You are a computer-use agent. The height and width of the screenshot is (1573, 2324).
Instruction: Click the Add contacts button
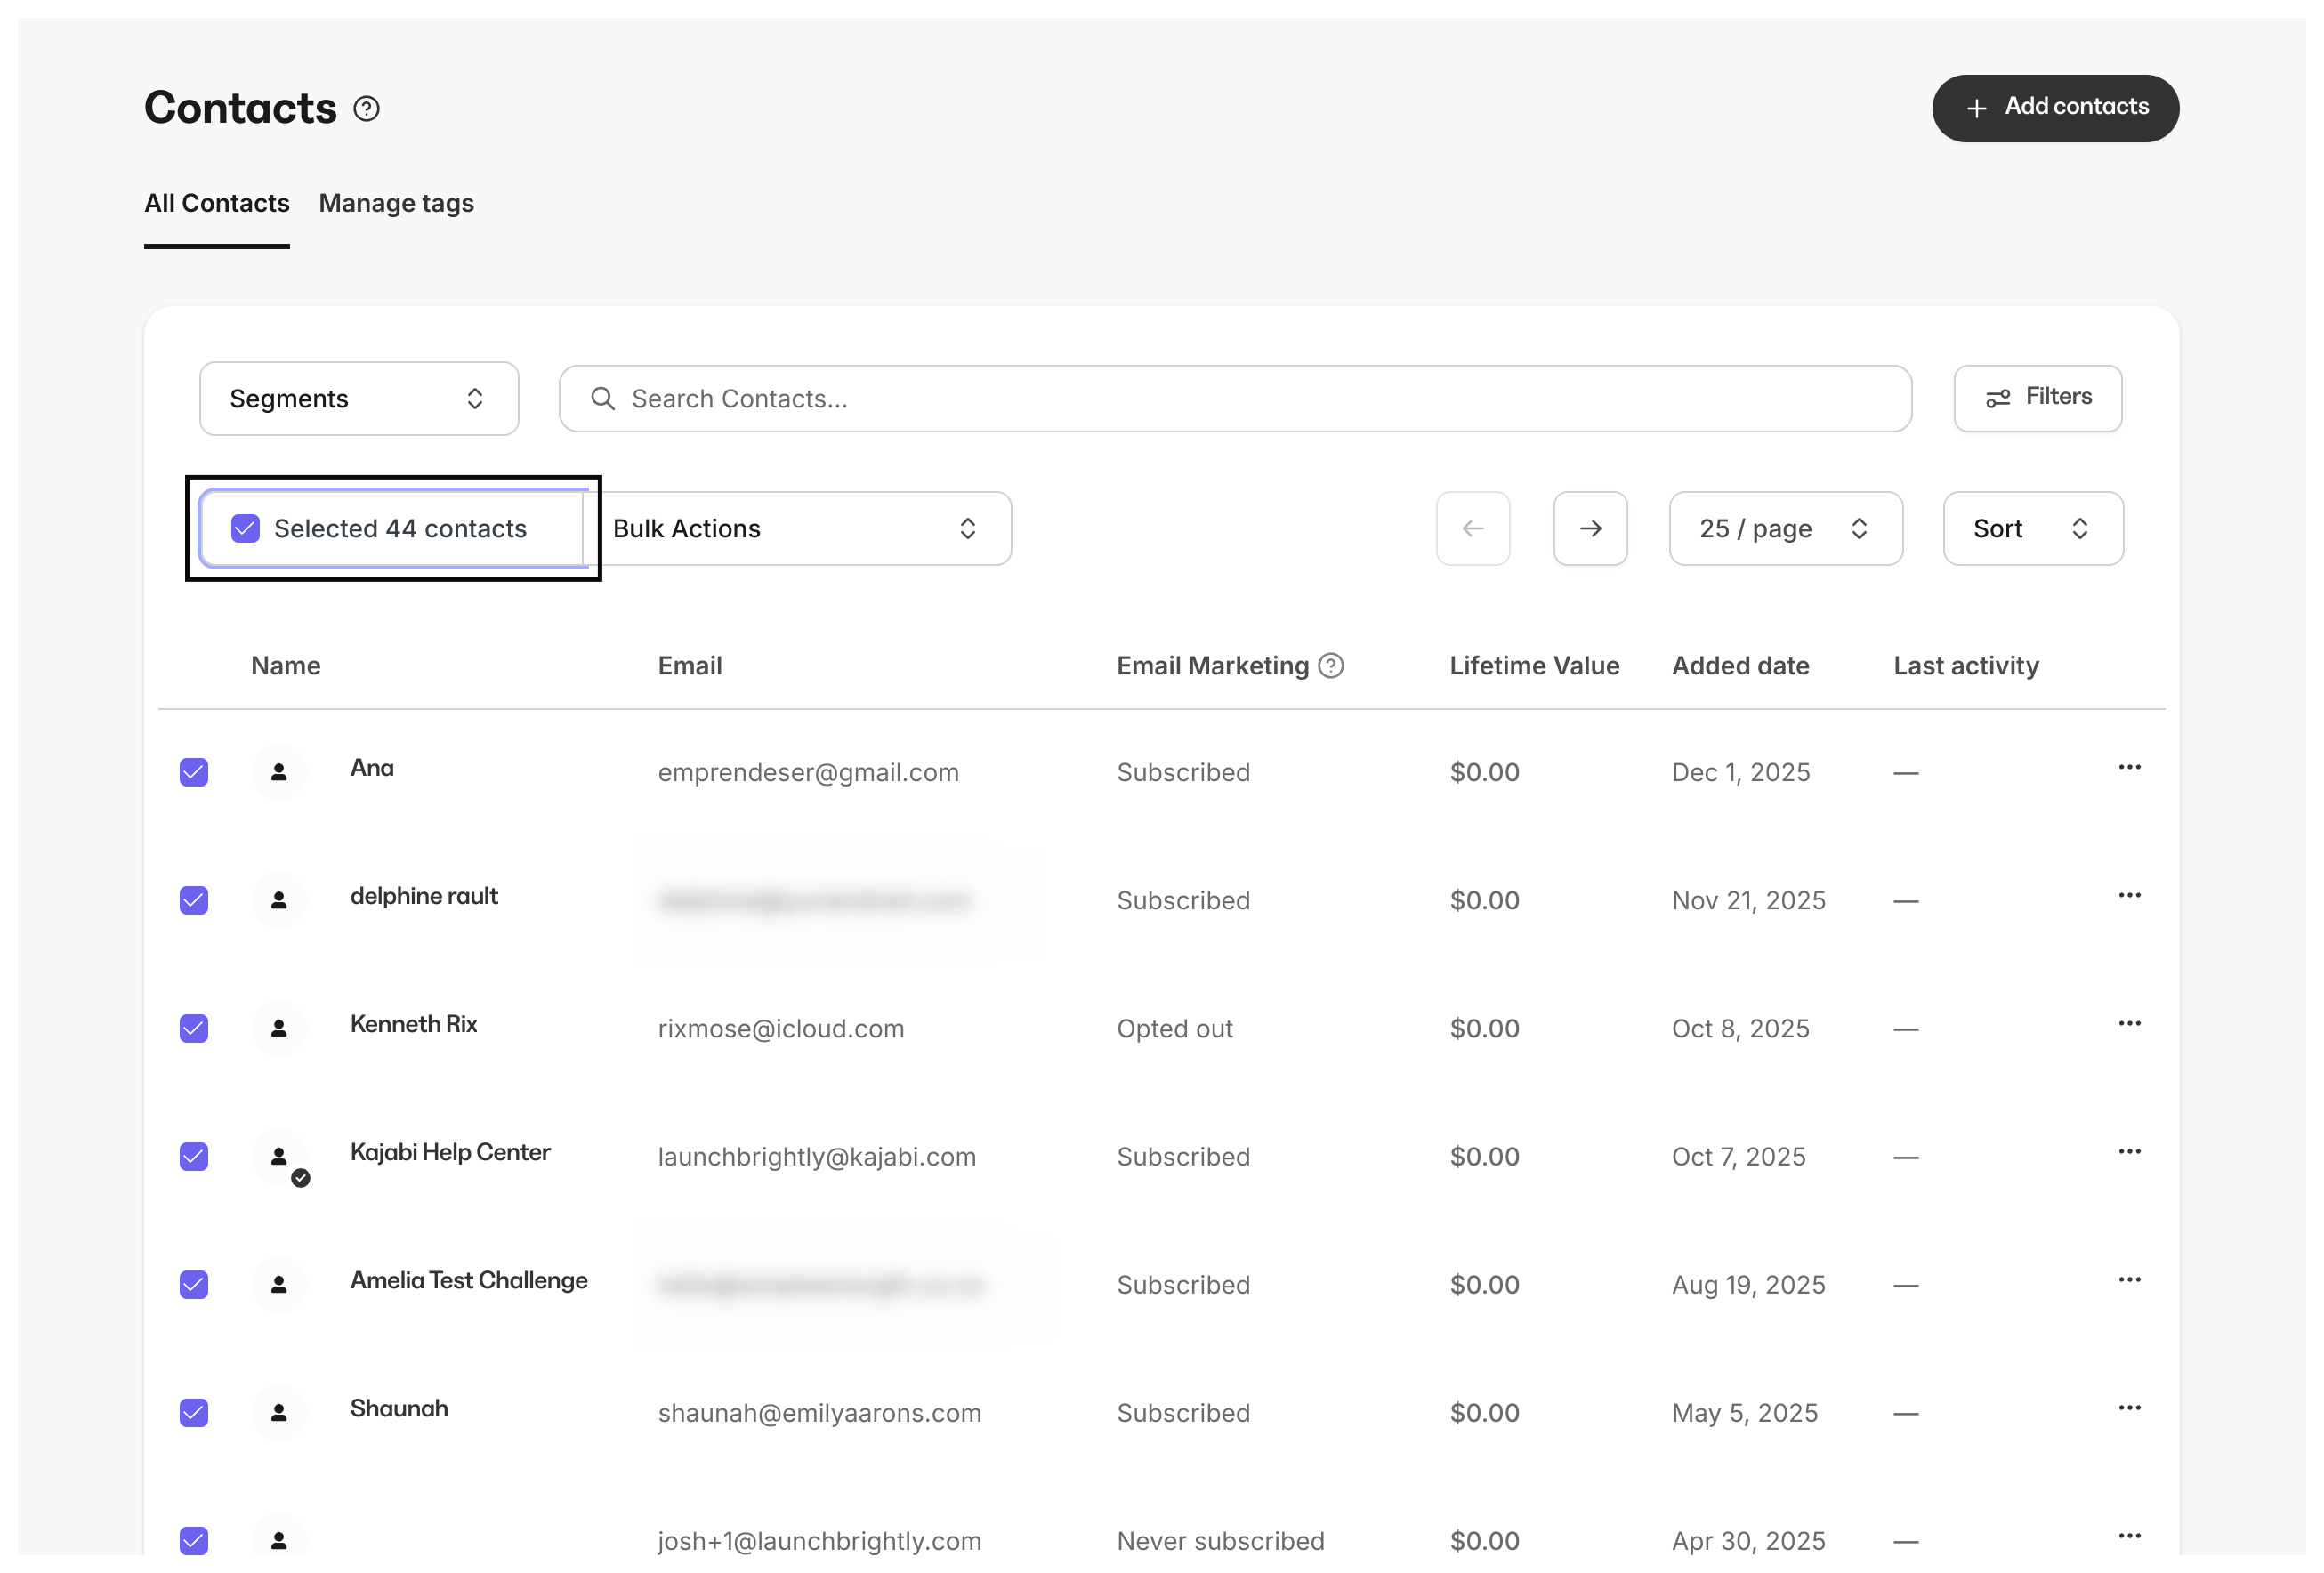coord(2056,107)
